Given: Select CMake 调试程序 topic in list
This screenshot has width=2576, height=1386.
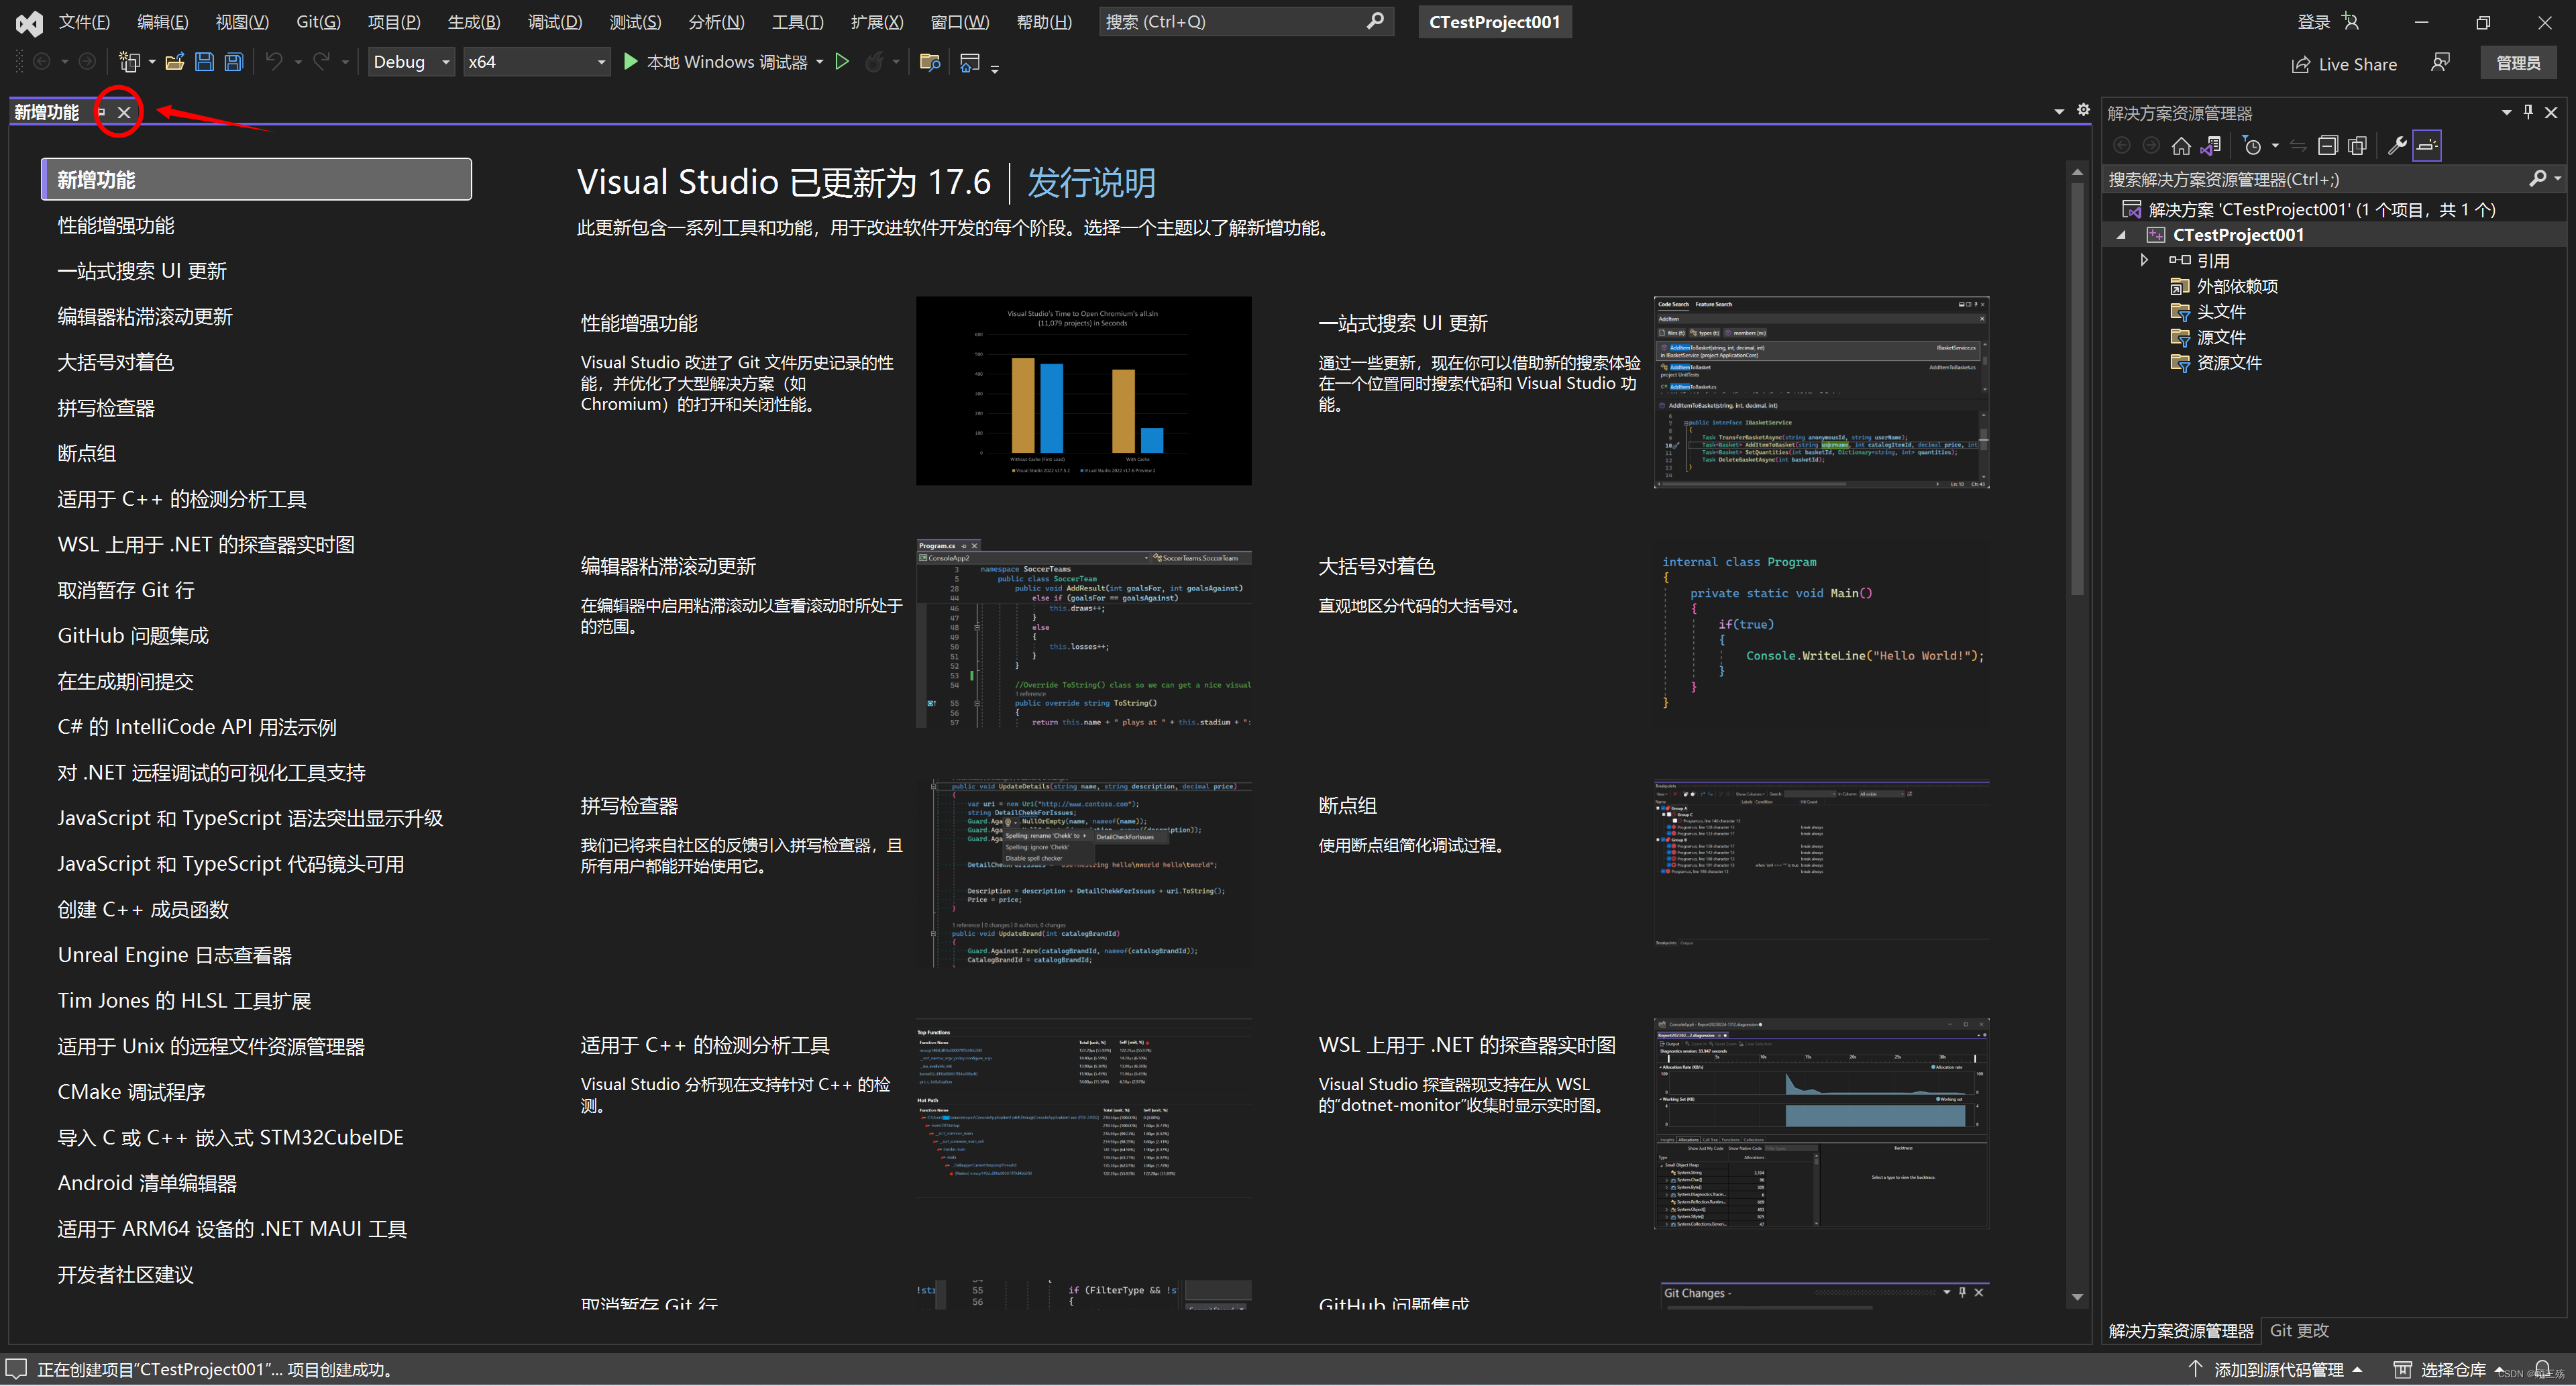Looking at the screenshot, I should click(x=131, y=1091).
